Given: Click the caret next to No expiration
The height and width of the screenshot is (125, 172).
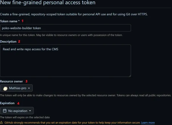Looking at the screenshot, I should click(30, 111).
